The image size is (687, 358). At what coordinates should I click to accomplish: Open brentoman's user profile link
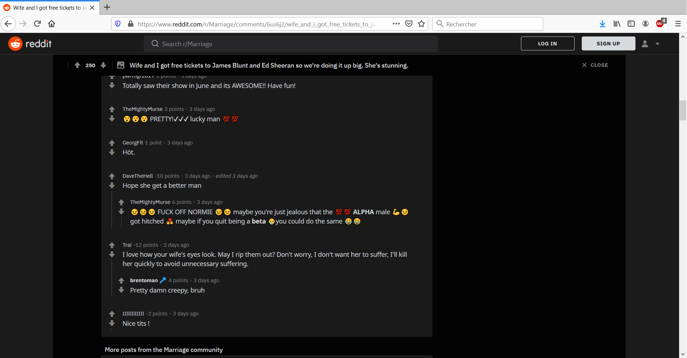pyautogui.click(x=144, y=280)
